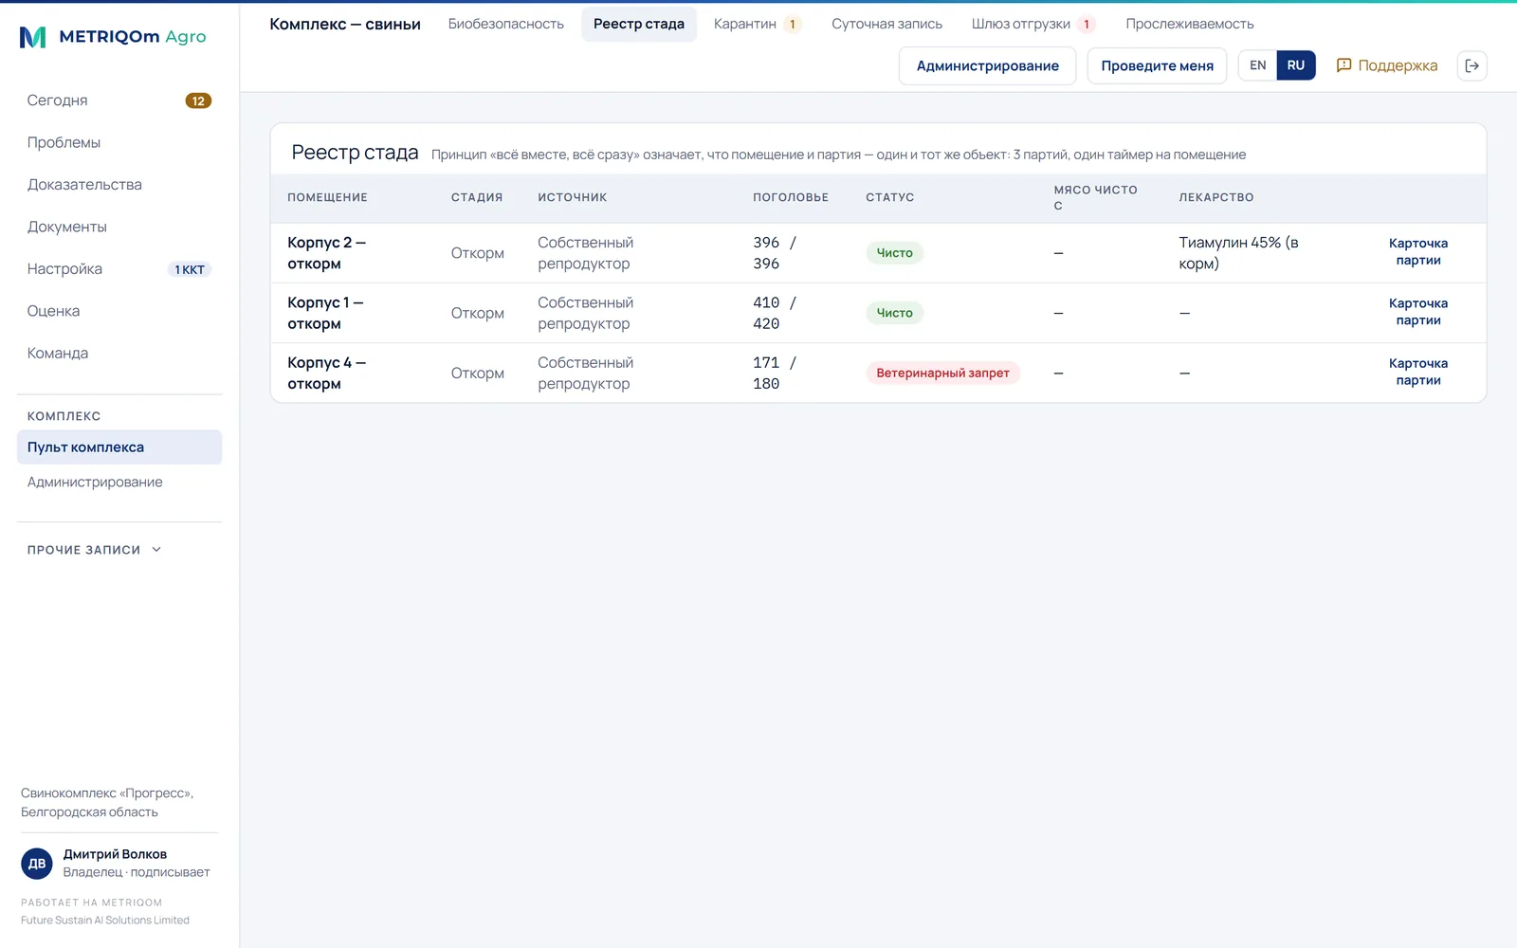Go to Суточная запись tab
Viewport: 1517px width, 948px height.
coord(887,24)
